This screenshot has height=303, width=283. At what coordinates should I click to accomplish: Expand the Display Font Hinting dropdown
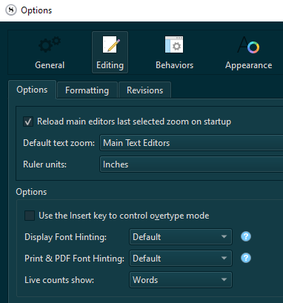[x=181, y=237]
